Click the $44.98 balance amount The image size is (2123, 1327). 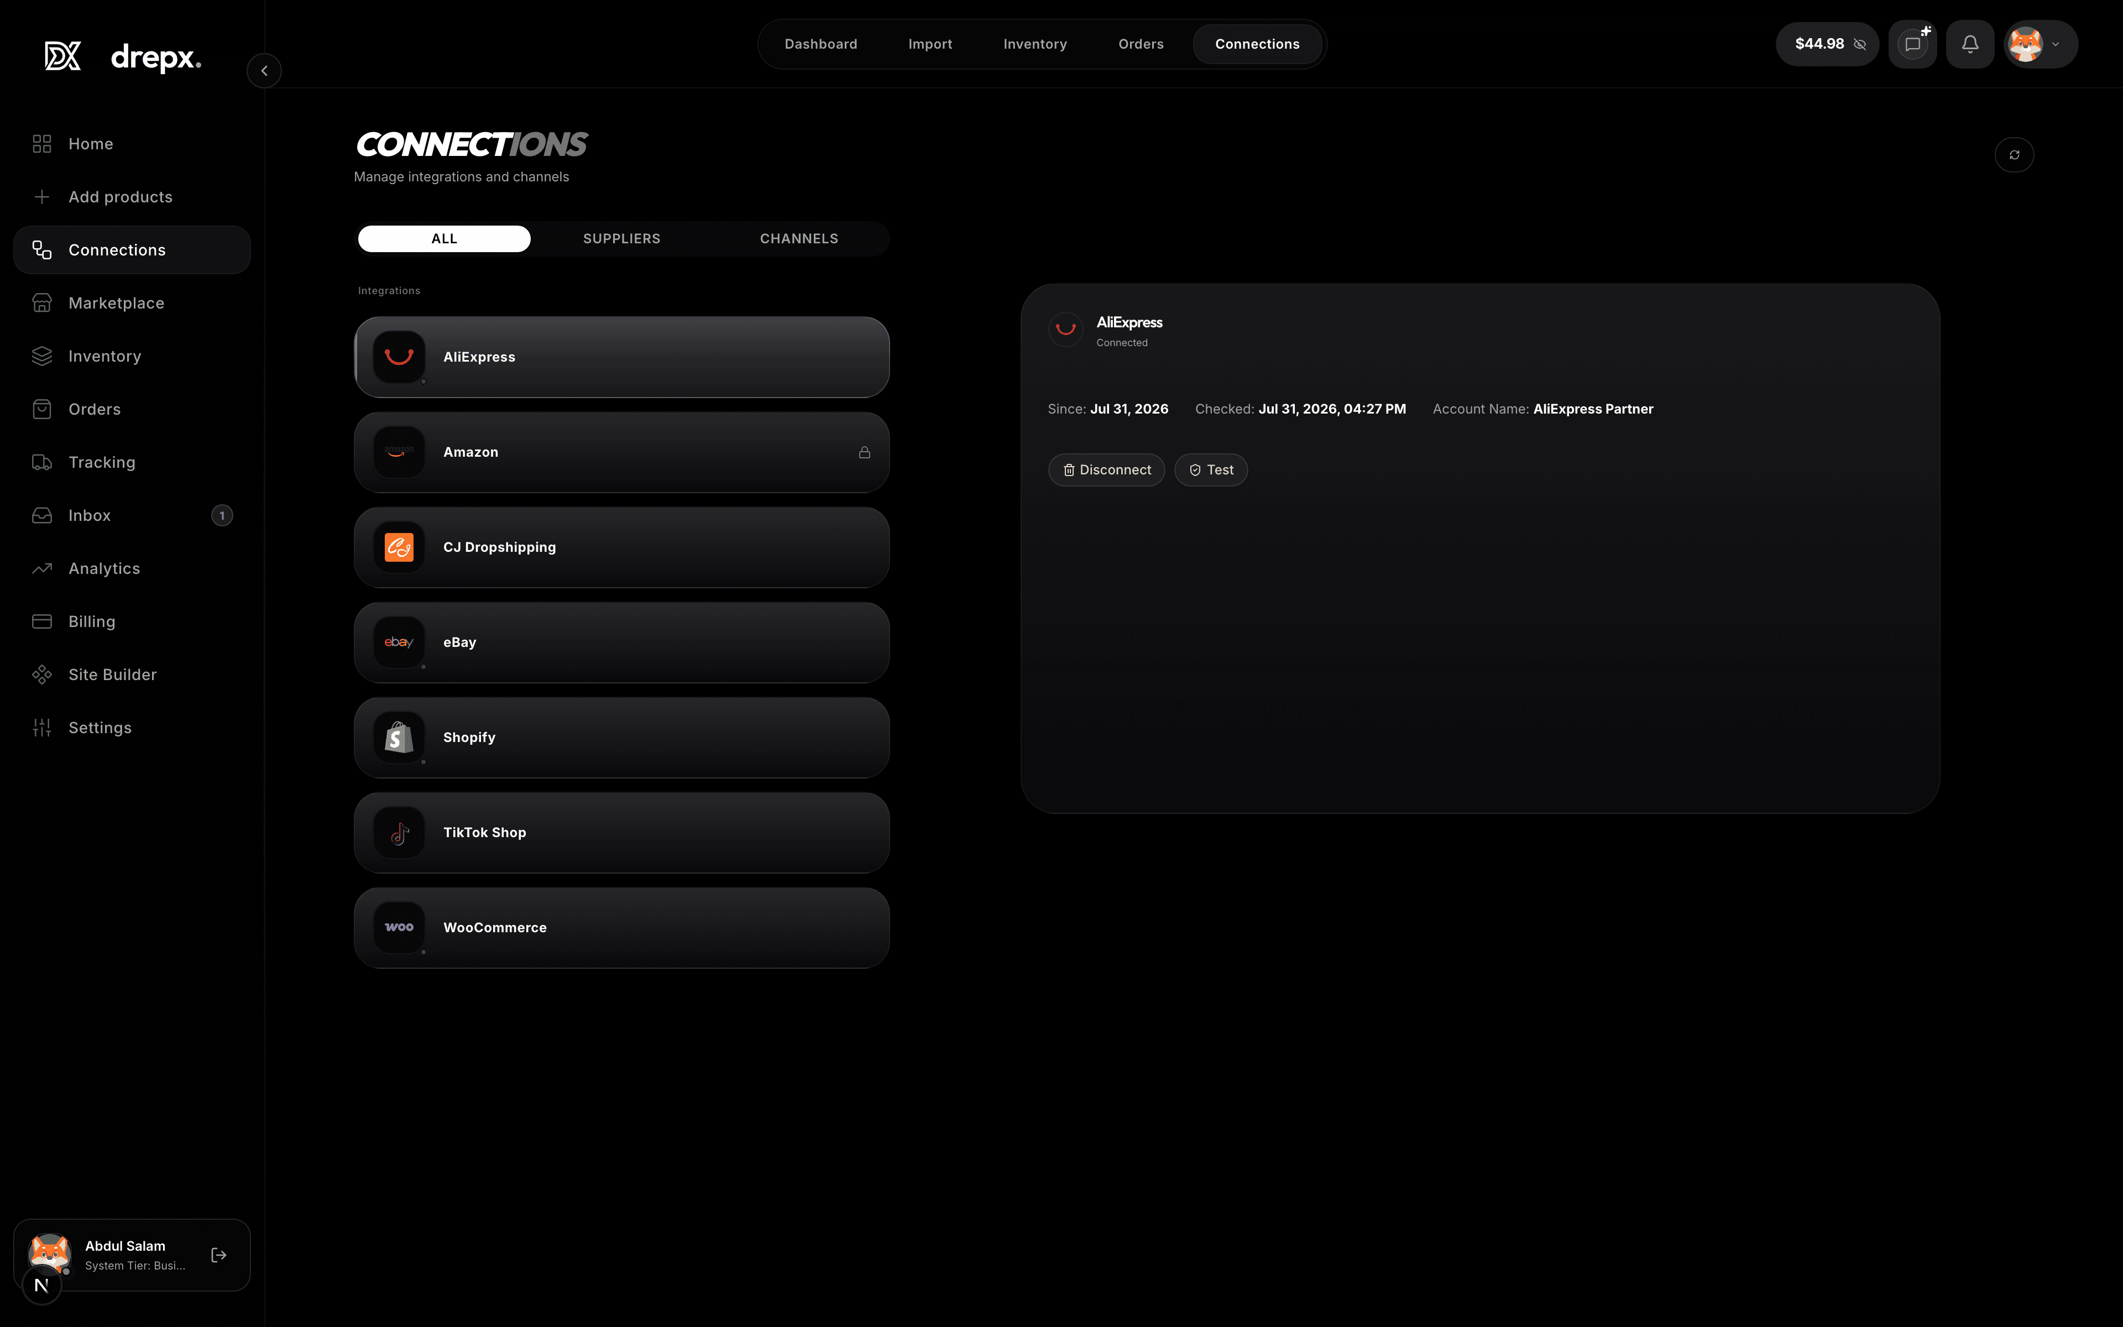pos(1819,44)
